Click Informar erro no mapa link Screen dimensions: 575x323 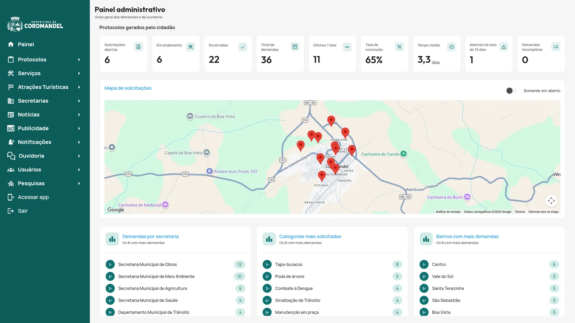tap(543, 212)
